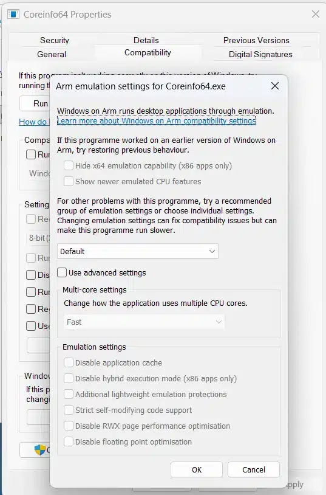Open Learn more about Windows on Arm link
This screenshot has width=326, height=495.
coord(156,121)
